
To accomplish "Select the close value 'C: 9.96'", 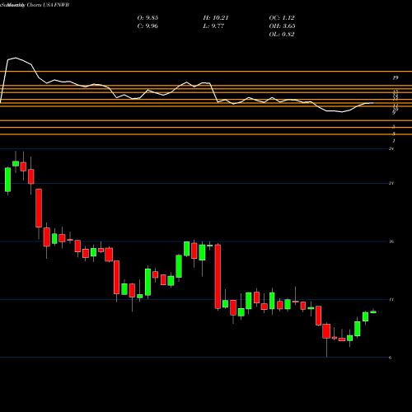I will (147, 26).
